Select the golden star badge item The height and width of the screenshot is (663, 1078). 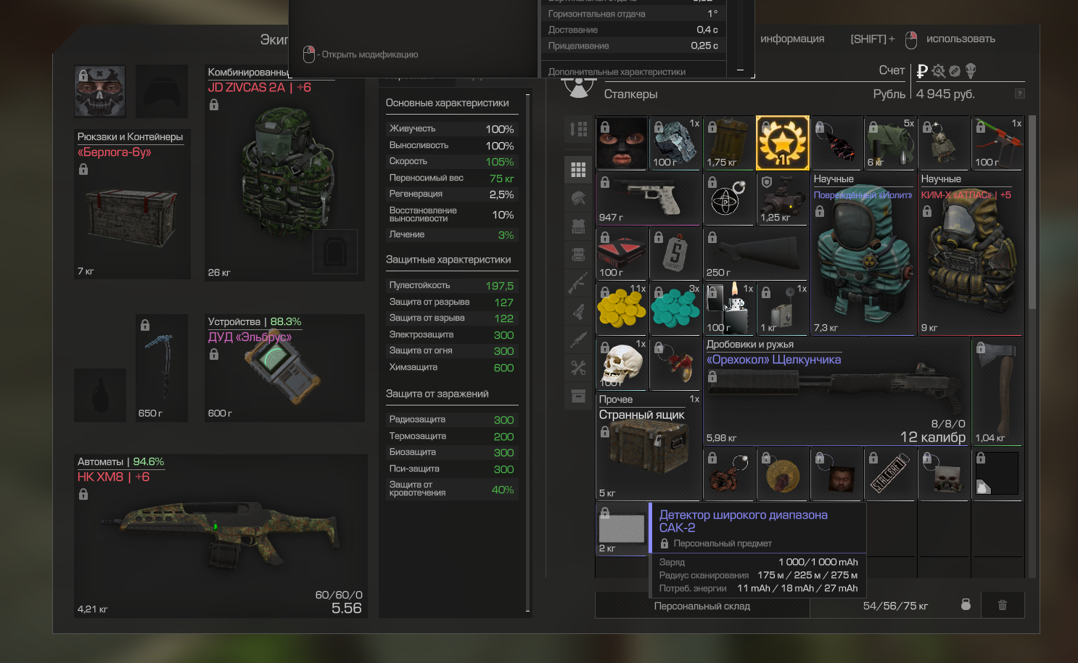[782, 143]
